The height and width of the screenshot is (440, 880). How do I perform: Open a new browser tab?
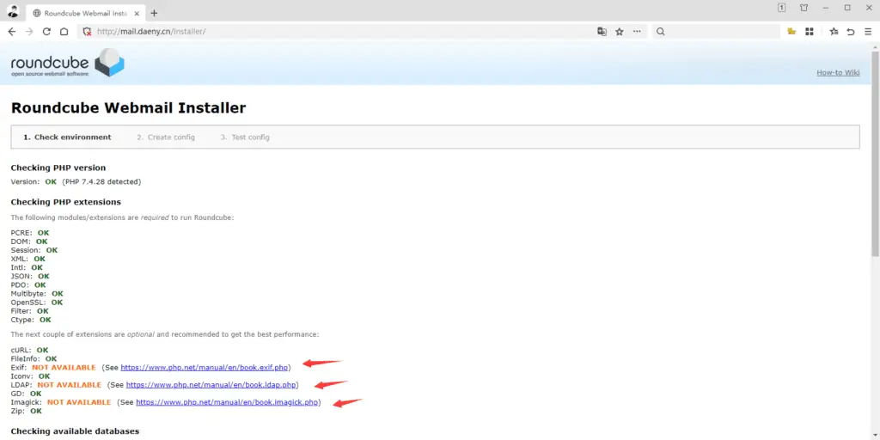(x=155, y=13)
